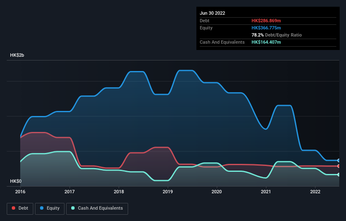
Task: Click the Debt row label in tooltip
Action: [204, 21]
